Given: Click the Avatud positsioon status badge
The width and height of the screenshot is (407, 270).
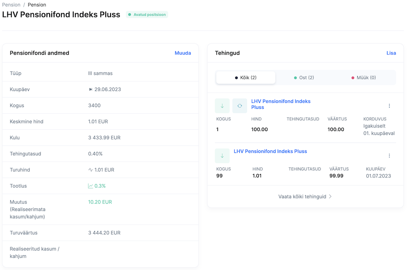Looking at the screenshot, I should tap(147, 15).
